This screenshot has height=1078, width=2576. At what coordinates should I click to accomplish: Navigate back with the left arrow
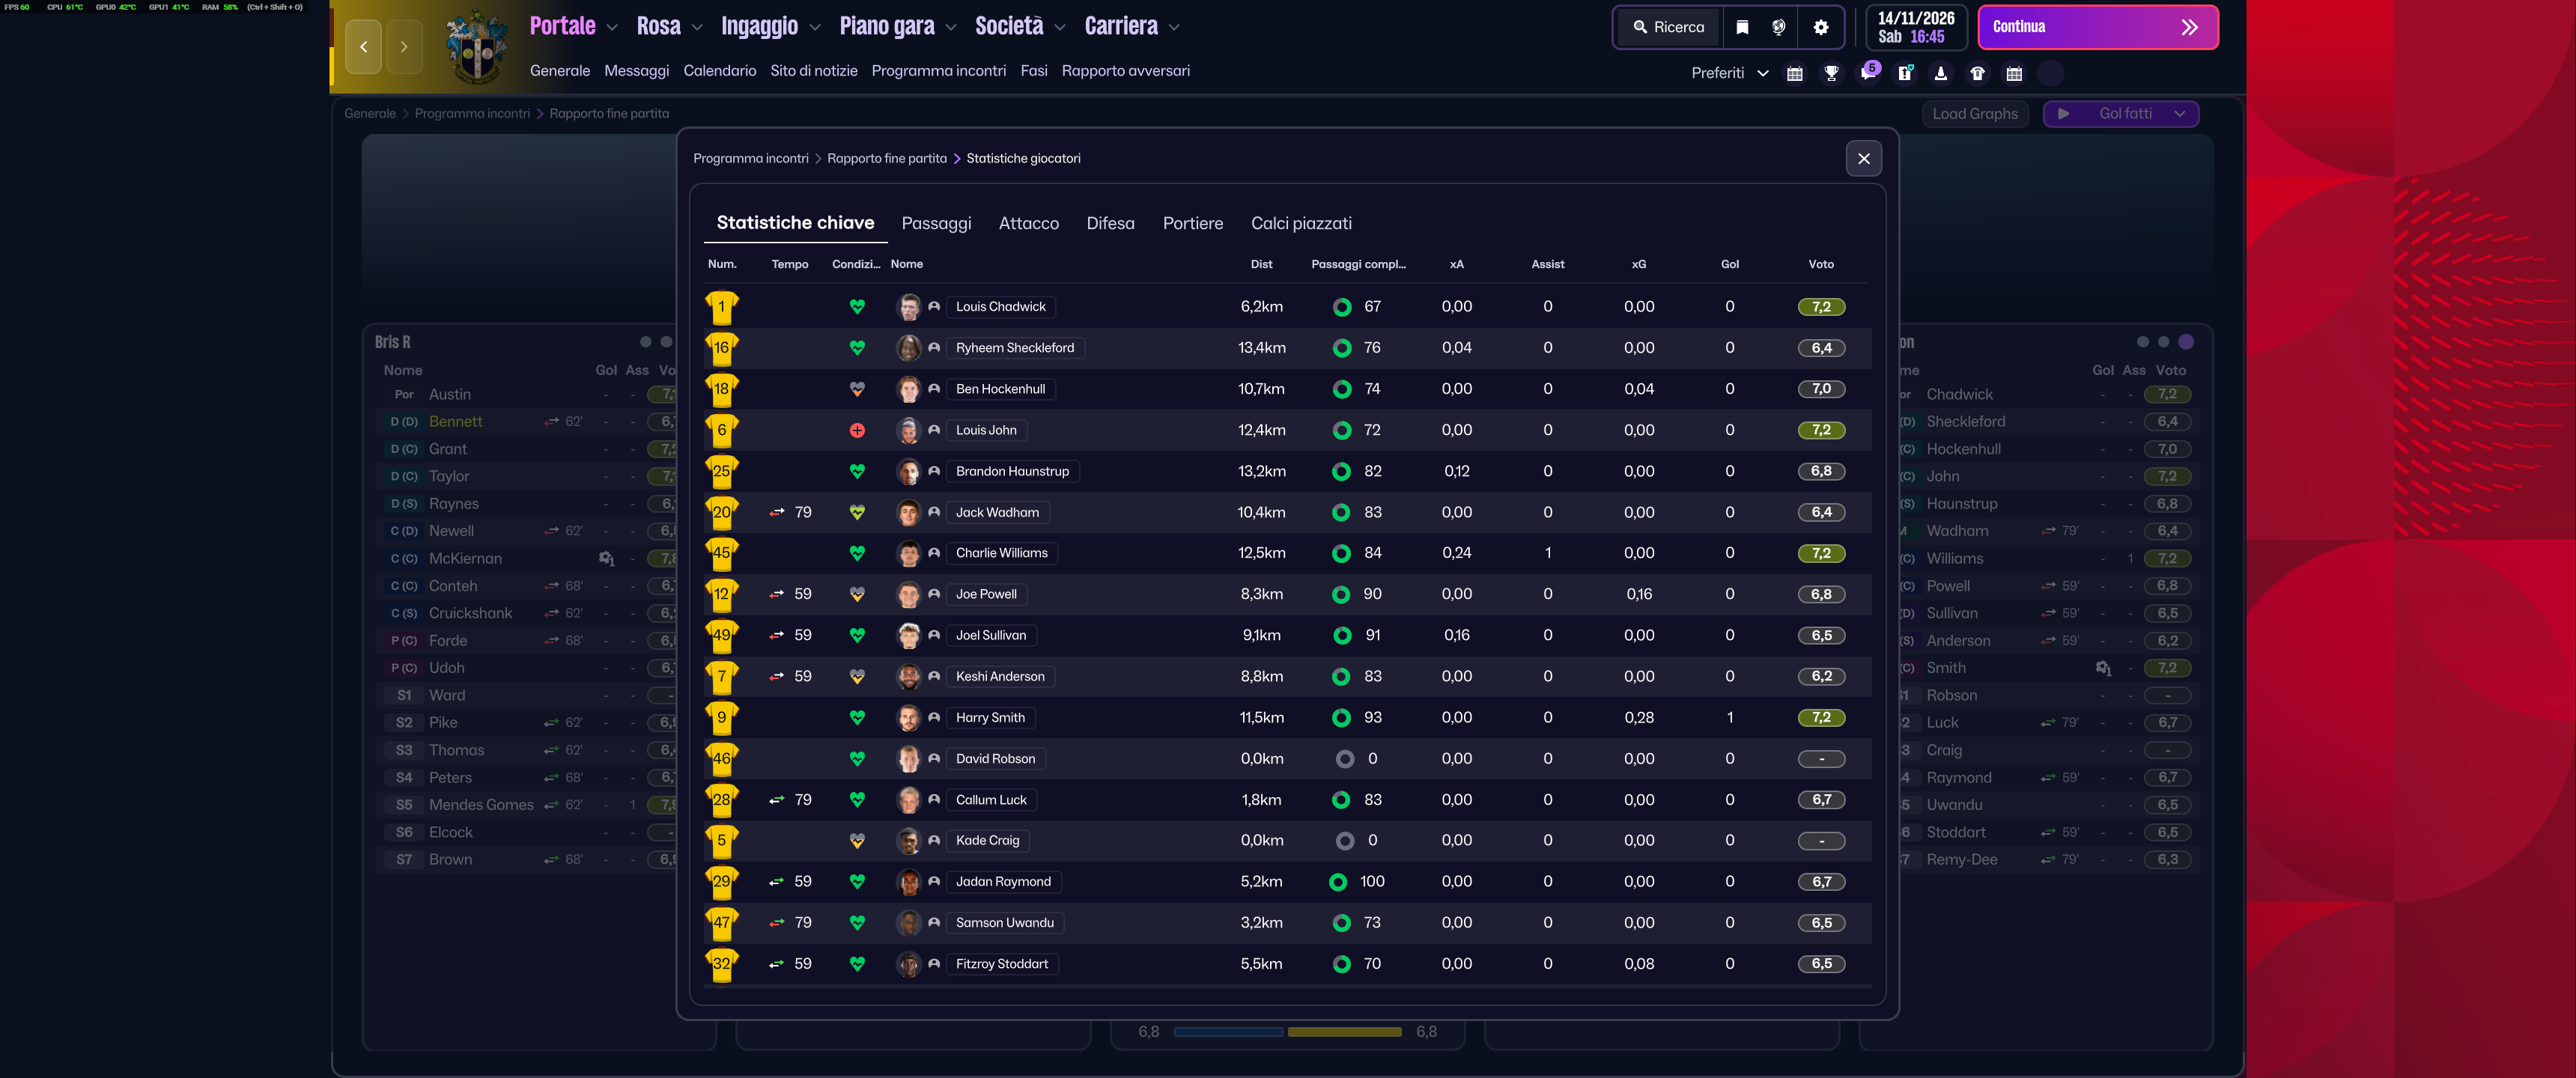363,46
